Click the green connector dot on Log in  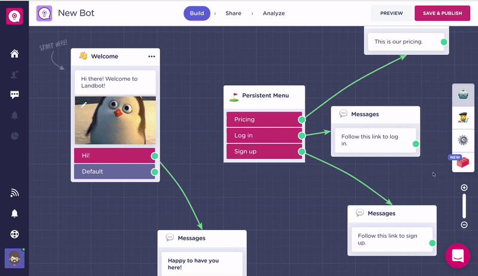302,136
